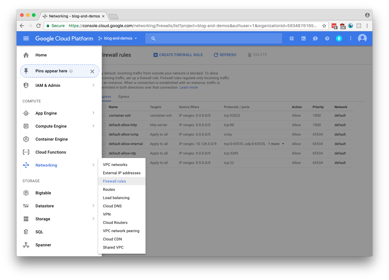Click the IAM & Admin shield icon
The height and width of the screenshot is (280, 389).
[26, 85]
